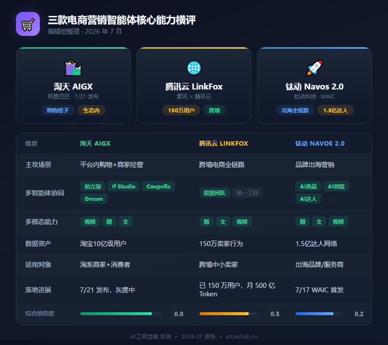Click the AI创意 chip
Screen dimensions: 388x345
click(x=336, y=186)
